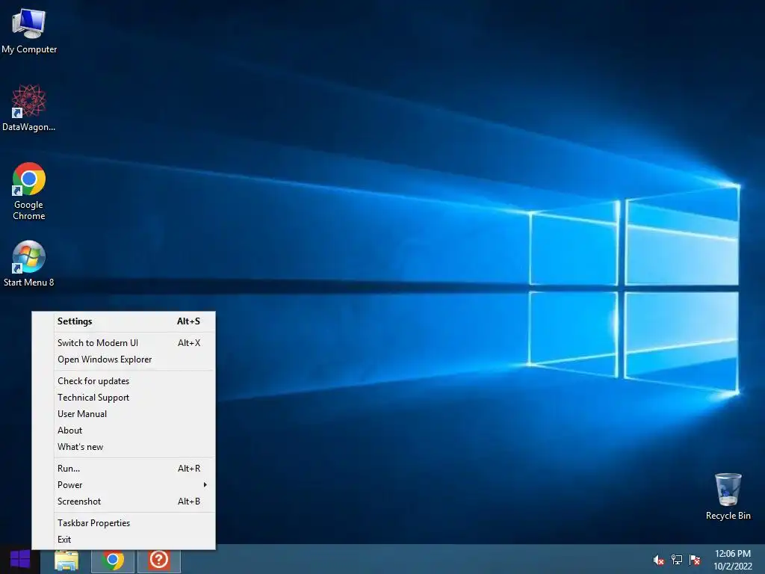Click the network tray icon

(x=677, y=560)
